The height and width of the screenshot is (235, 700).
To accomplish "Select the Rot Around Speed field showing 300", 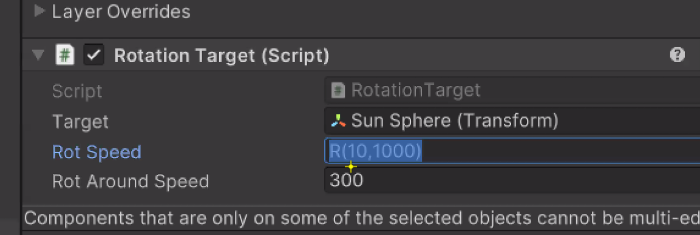I will coord(512,180).
